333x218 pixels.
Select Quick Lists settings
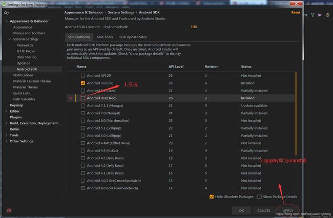pyautogui.click(x=22, y=93)
